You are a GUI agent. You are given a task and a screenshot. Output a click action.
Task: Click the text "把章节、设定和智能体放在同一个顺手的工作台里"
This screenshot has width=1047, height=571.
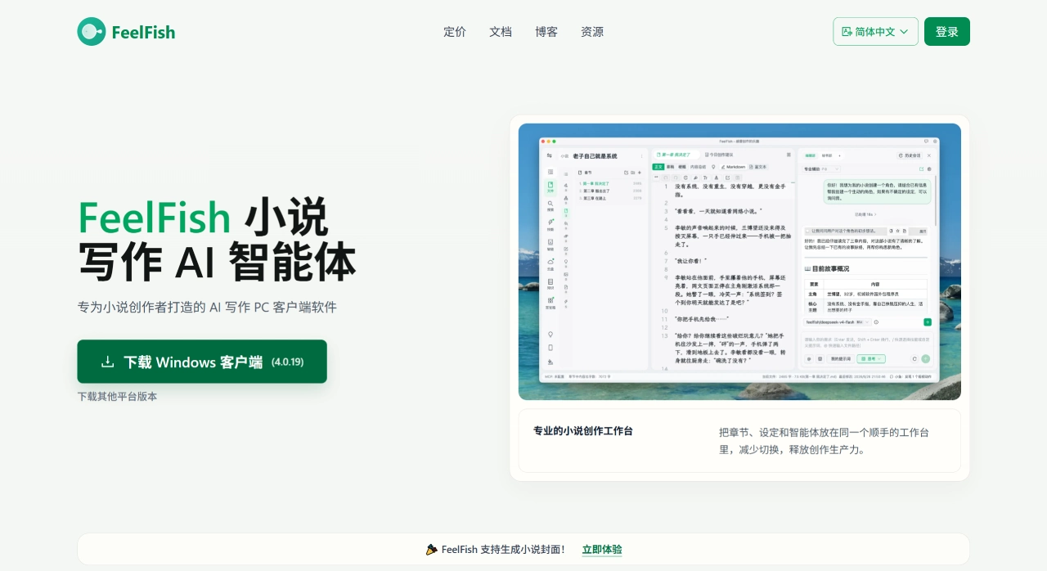(824, 441)
